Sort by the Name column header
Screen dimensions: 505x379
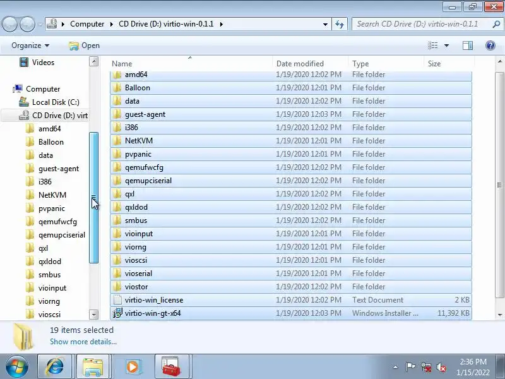[x=191, y=64]
